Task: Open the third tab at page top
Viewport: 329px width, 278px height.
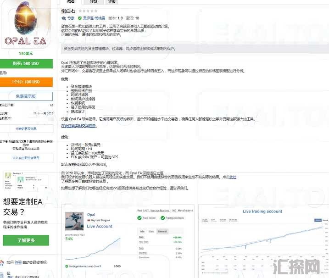Action: pos(112,2)
